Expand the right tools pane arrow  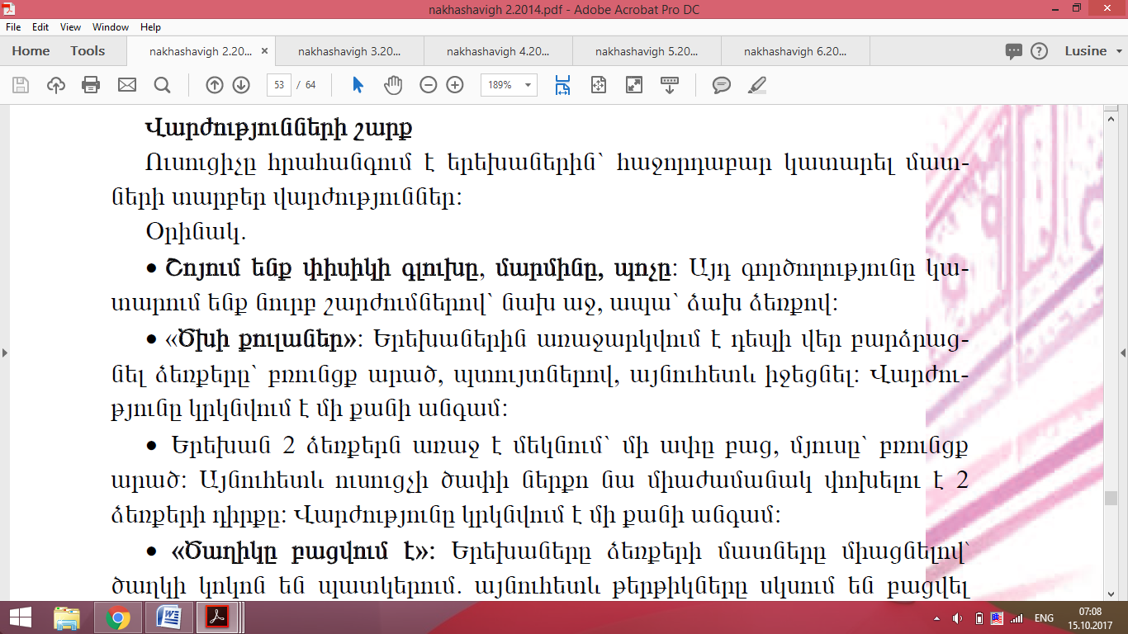click(x=1123, y=352)
